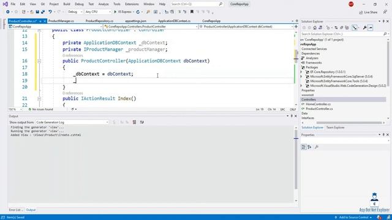Open the CoreRepoApp project navigation dropdown
The width and height of the screenshot is (392, 220).
coord(55,26)
